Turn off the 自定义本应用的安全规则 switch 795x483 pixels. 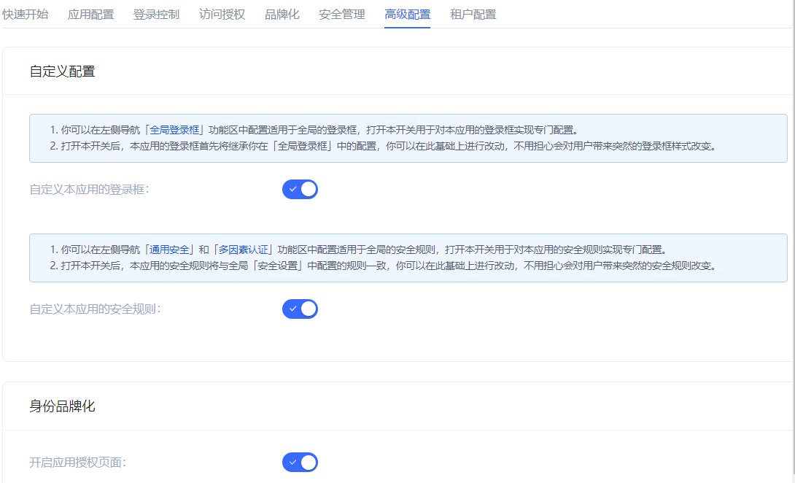pos(300,309)
